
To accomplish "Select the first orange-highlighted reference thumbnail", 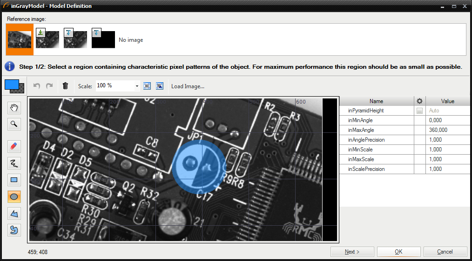I will 20,40.
